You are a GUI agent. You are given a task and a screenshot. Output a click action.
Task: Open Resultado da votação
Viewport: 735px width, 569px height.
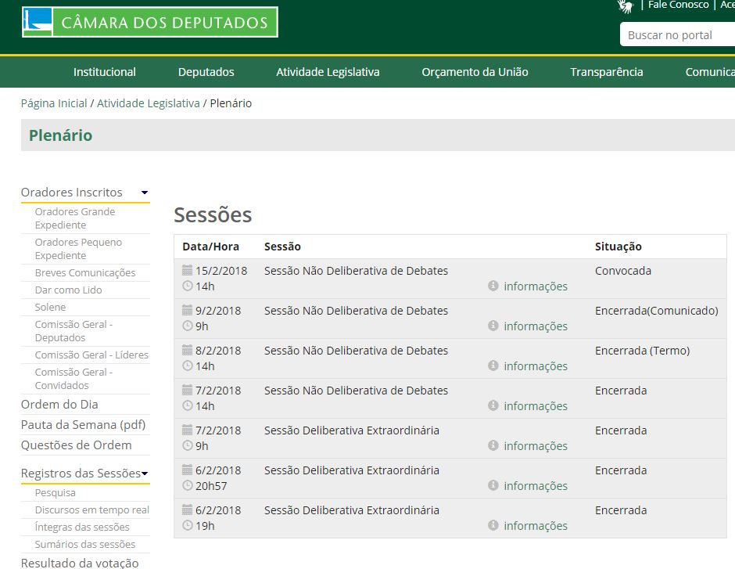(x=80, y=563)
